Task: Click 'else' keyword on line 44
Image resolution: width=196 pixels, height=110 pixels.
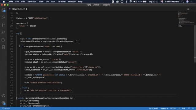Action: pyautogui.click(x=24, y=88)
